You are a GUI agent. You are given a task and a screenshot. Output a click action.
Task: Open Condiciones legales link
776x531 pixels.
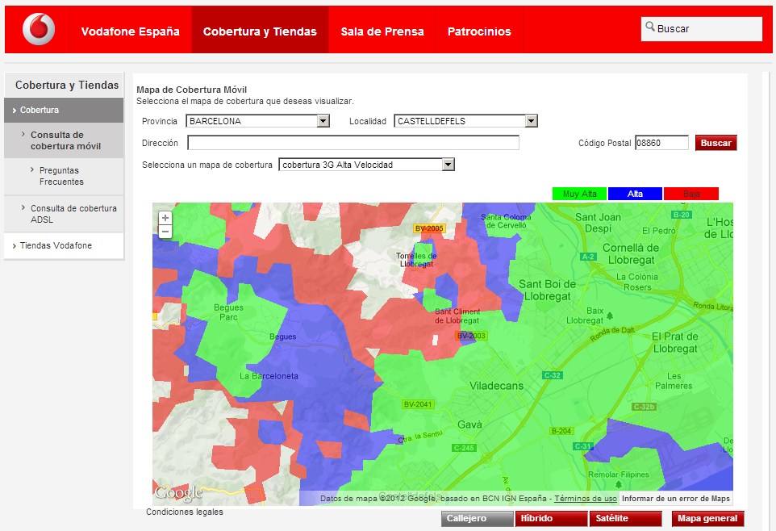tap(185, 512)
